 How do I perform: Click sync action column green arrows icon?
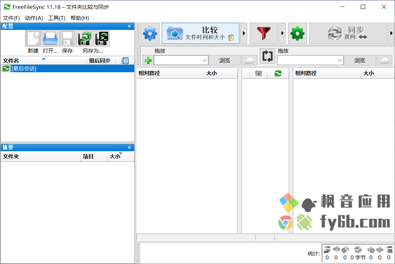(278, 73)
